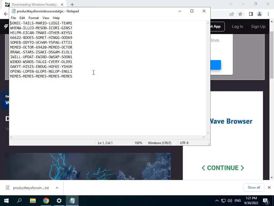The width and height of the screenshot is (274, 206).
Task: Open File Explorer from taskbar
Action: [33, 201]
